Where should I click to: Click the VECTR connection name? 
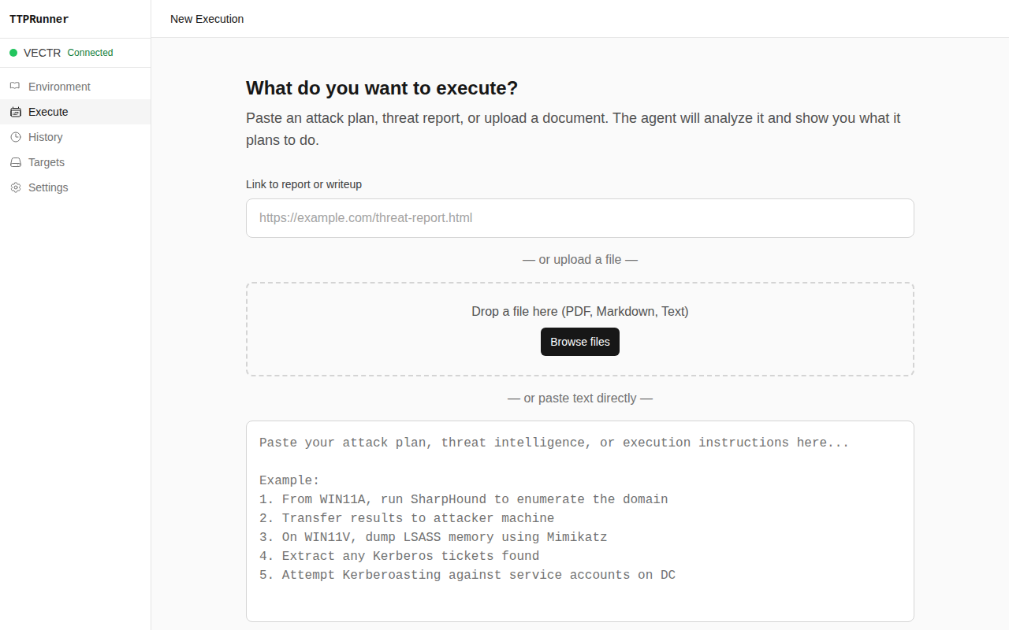42,53
